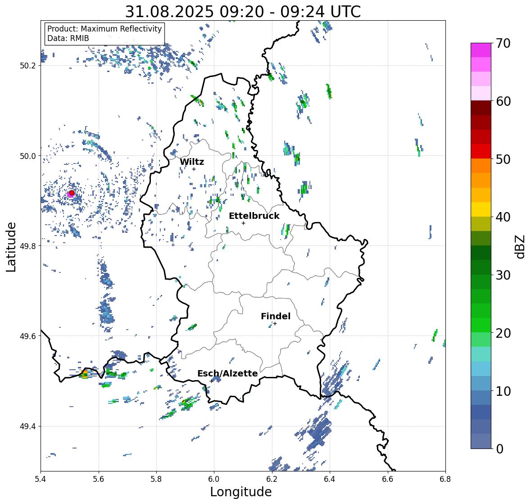The height and width of the screenshot is (503, 531).
Task: Pick the magenta top colorbar segment
Action: pos(481,50)
